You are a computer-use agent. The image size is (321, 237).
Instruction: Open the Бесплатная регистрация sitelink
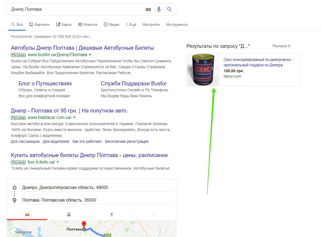coord(127,141)
